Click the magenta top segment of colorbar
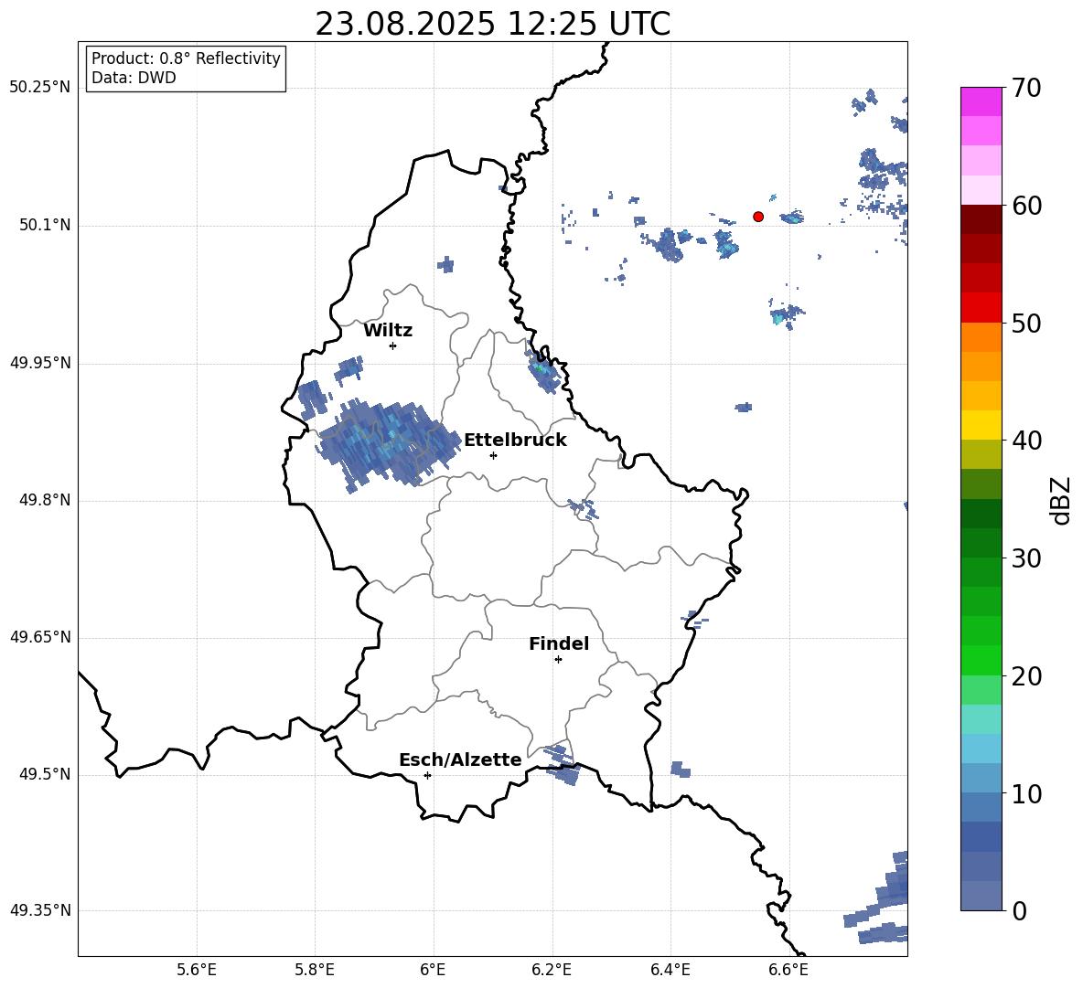 coord(981,101)
